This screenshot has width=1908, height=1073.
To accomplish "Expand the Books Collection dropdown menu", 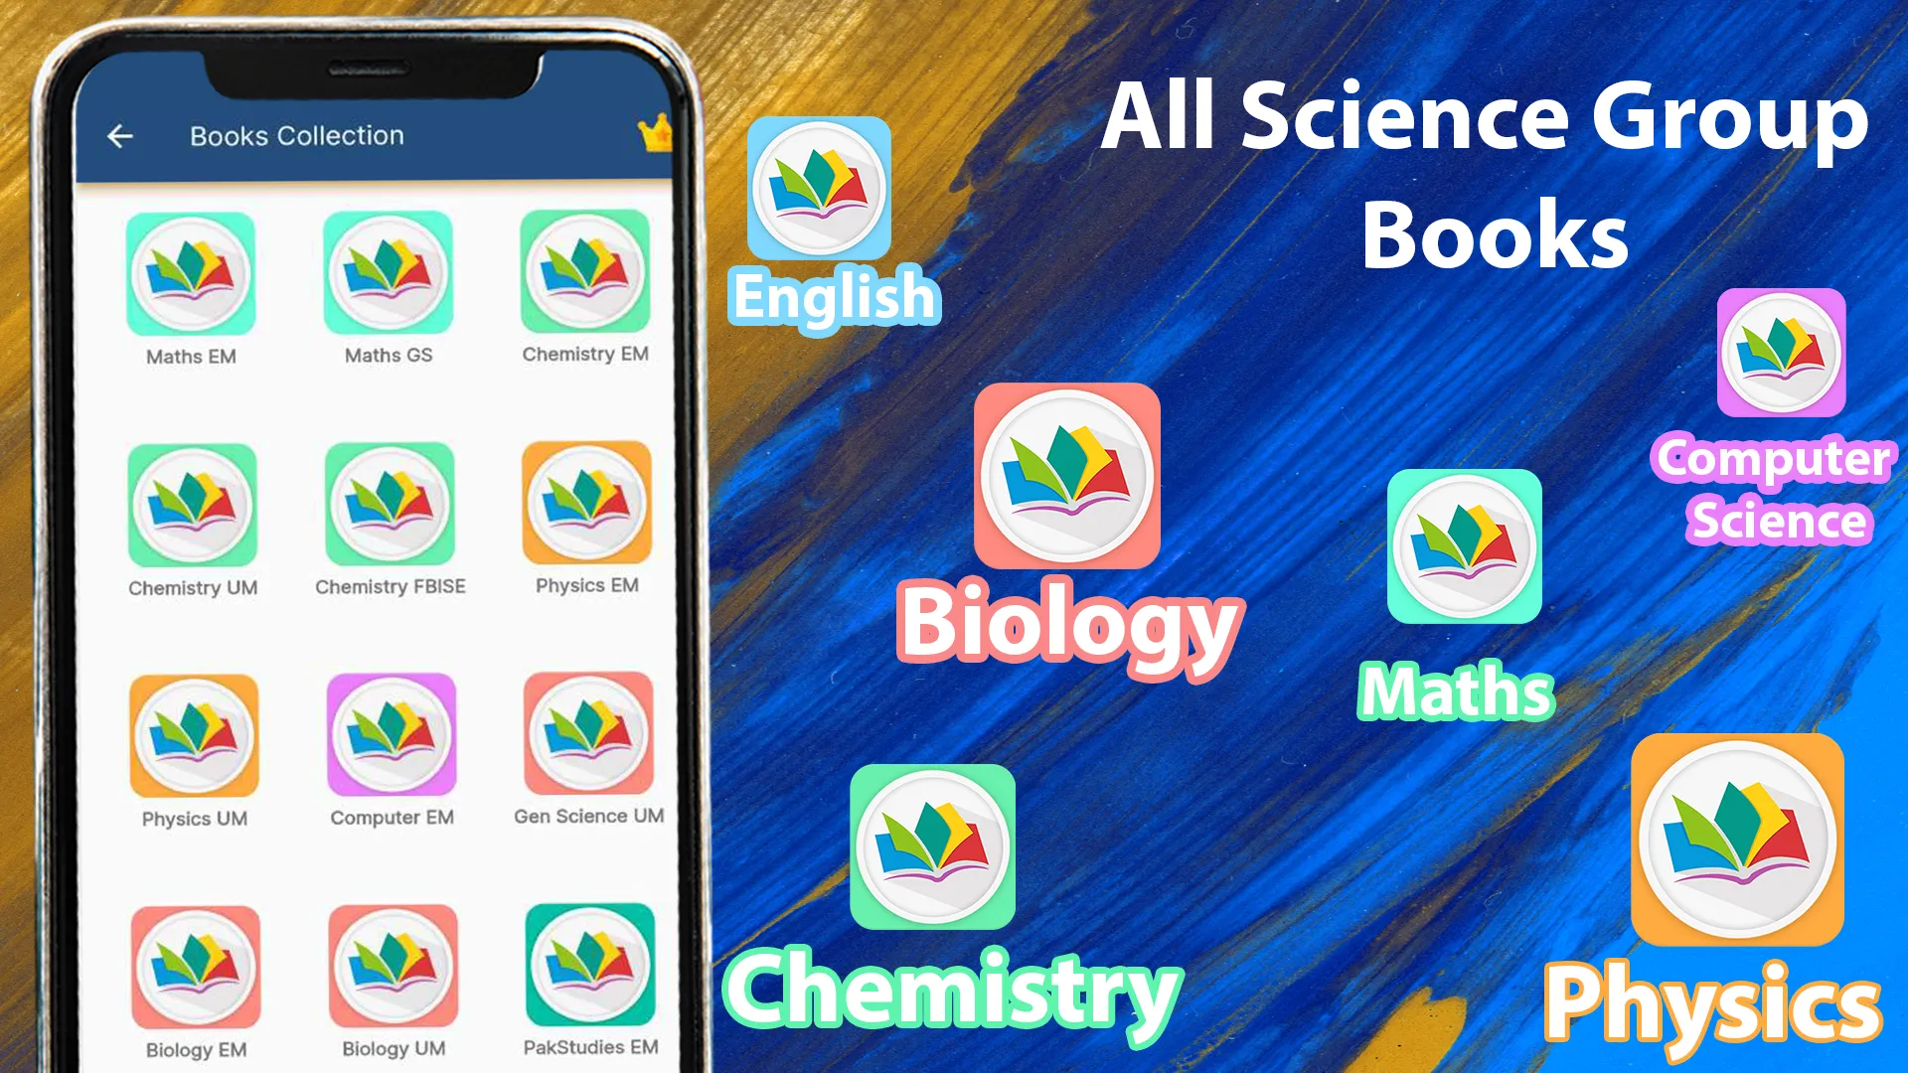I will 299,135.
